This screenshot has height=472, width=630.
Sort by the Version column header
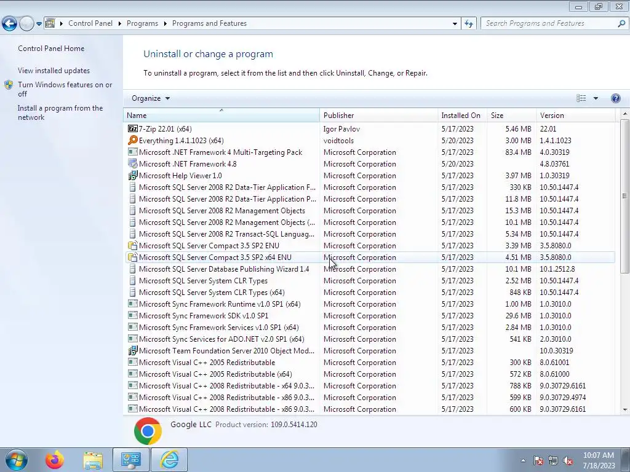coord(575,115)
